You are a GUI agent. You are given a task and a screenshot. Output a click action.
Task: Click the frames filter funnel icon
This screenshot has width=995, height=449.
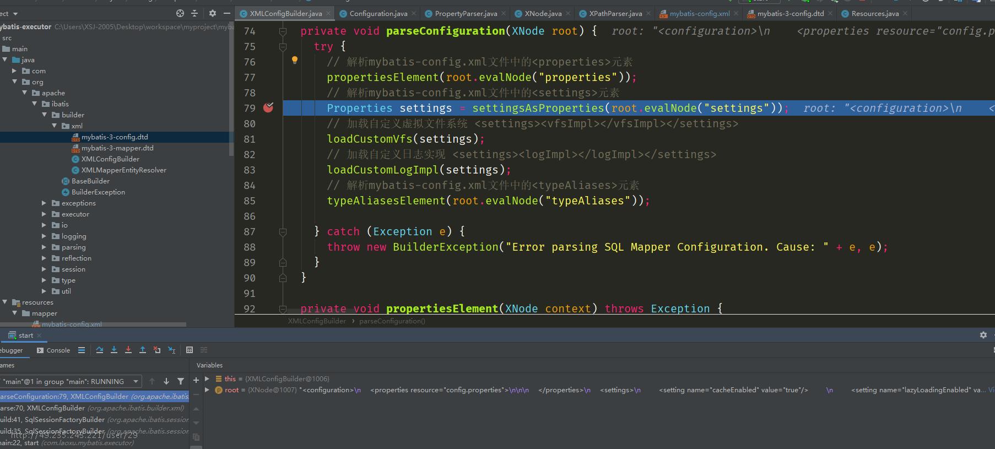point(181,381)
